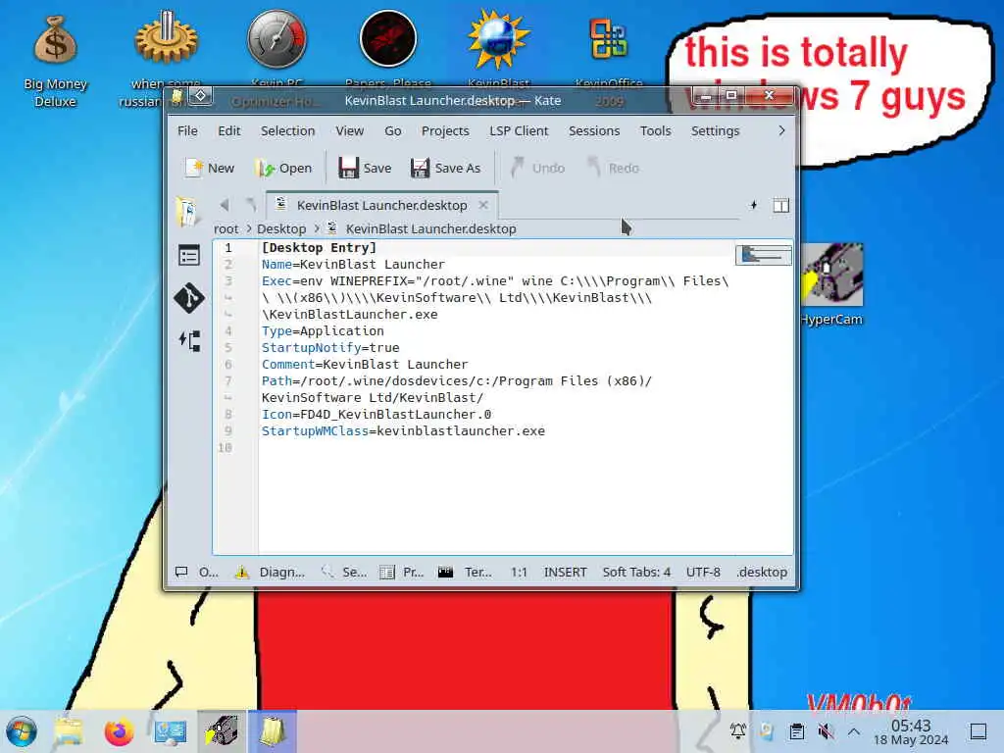Open the Documents sidebar folder icon

pyautogui.click(x=187, y=212)
